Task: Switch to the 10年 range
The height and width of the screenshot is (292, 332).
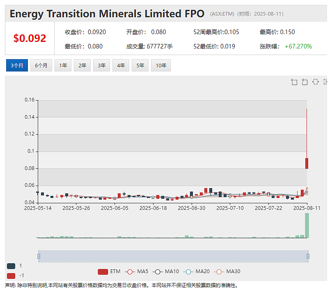Action: coord(161,65)
